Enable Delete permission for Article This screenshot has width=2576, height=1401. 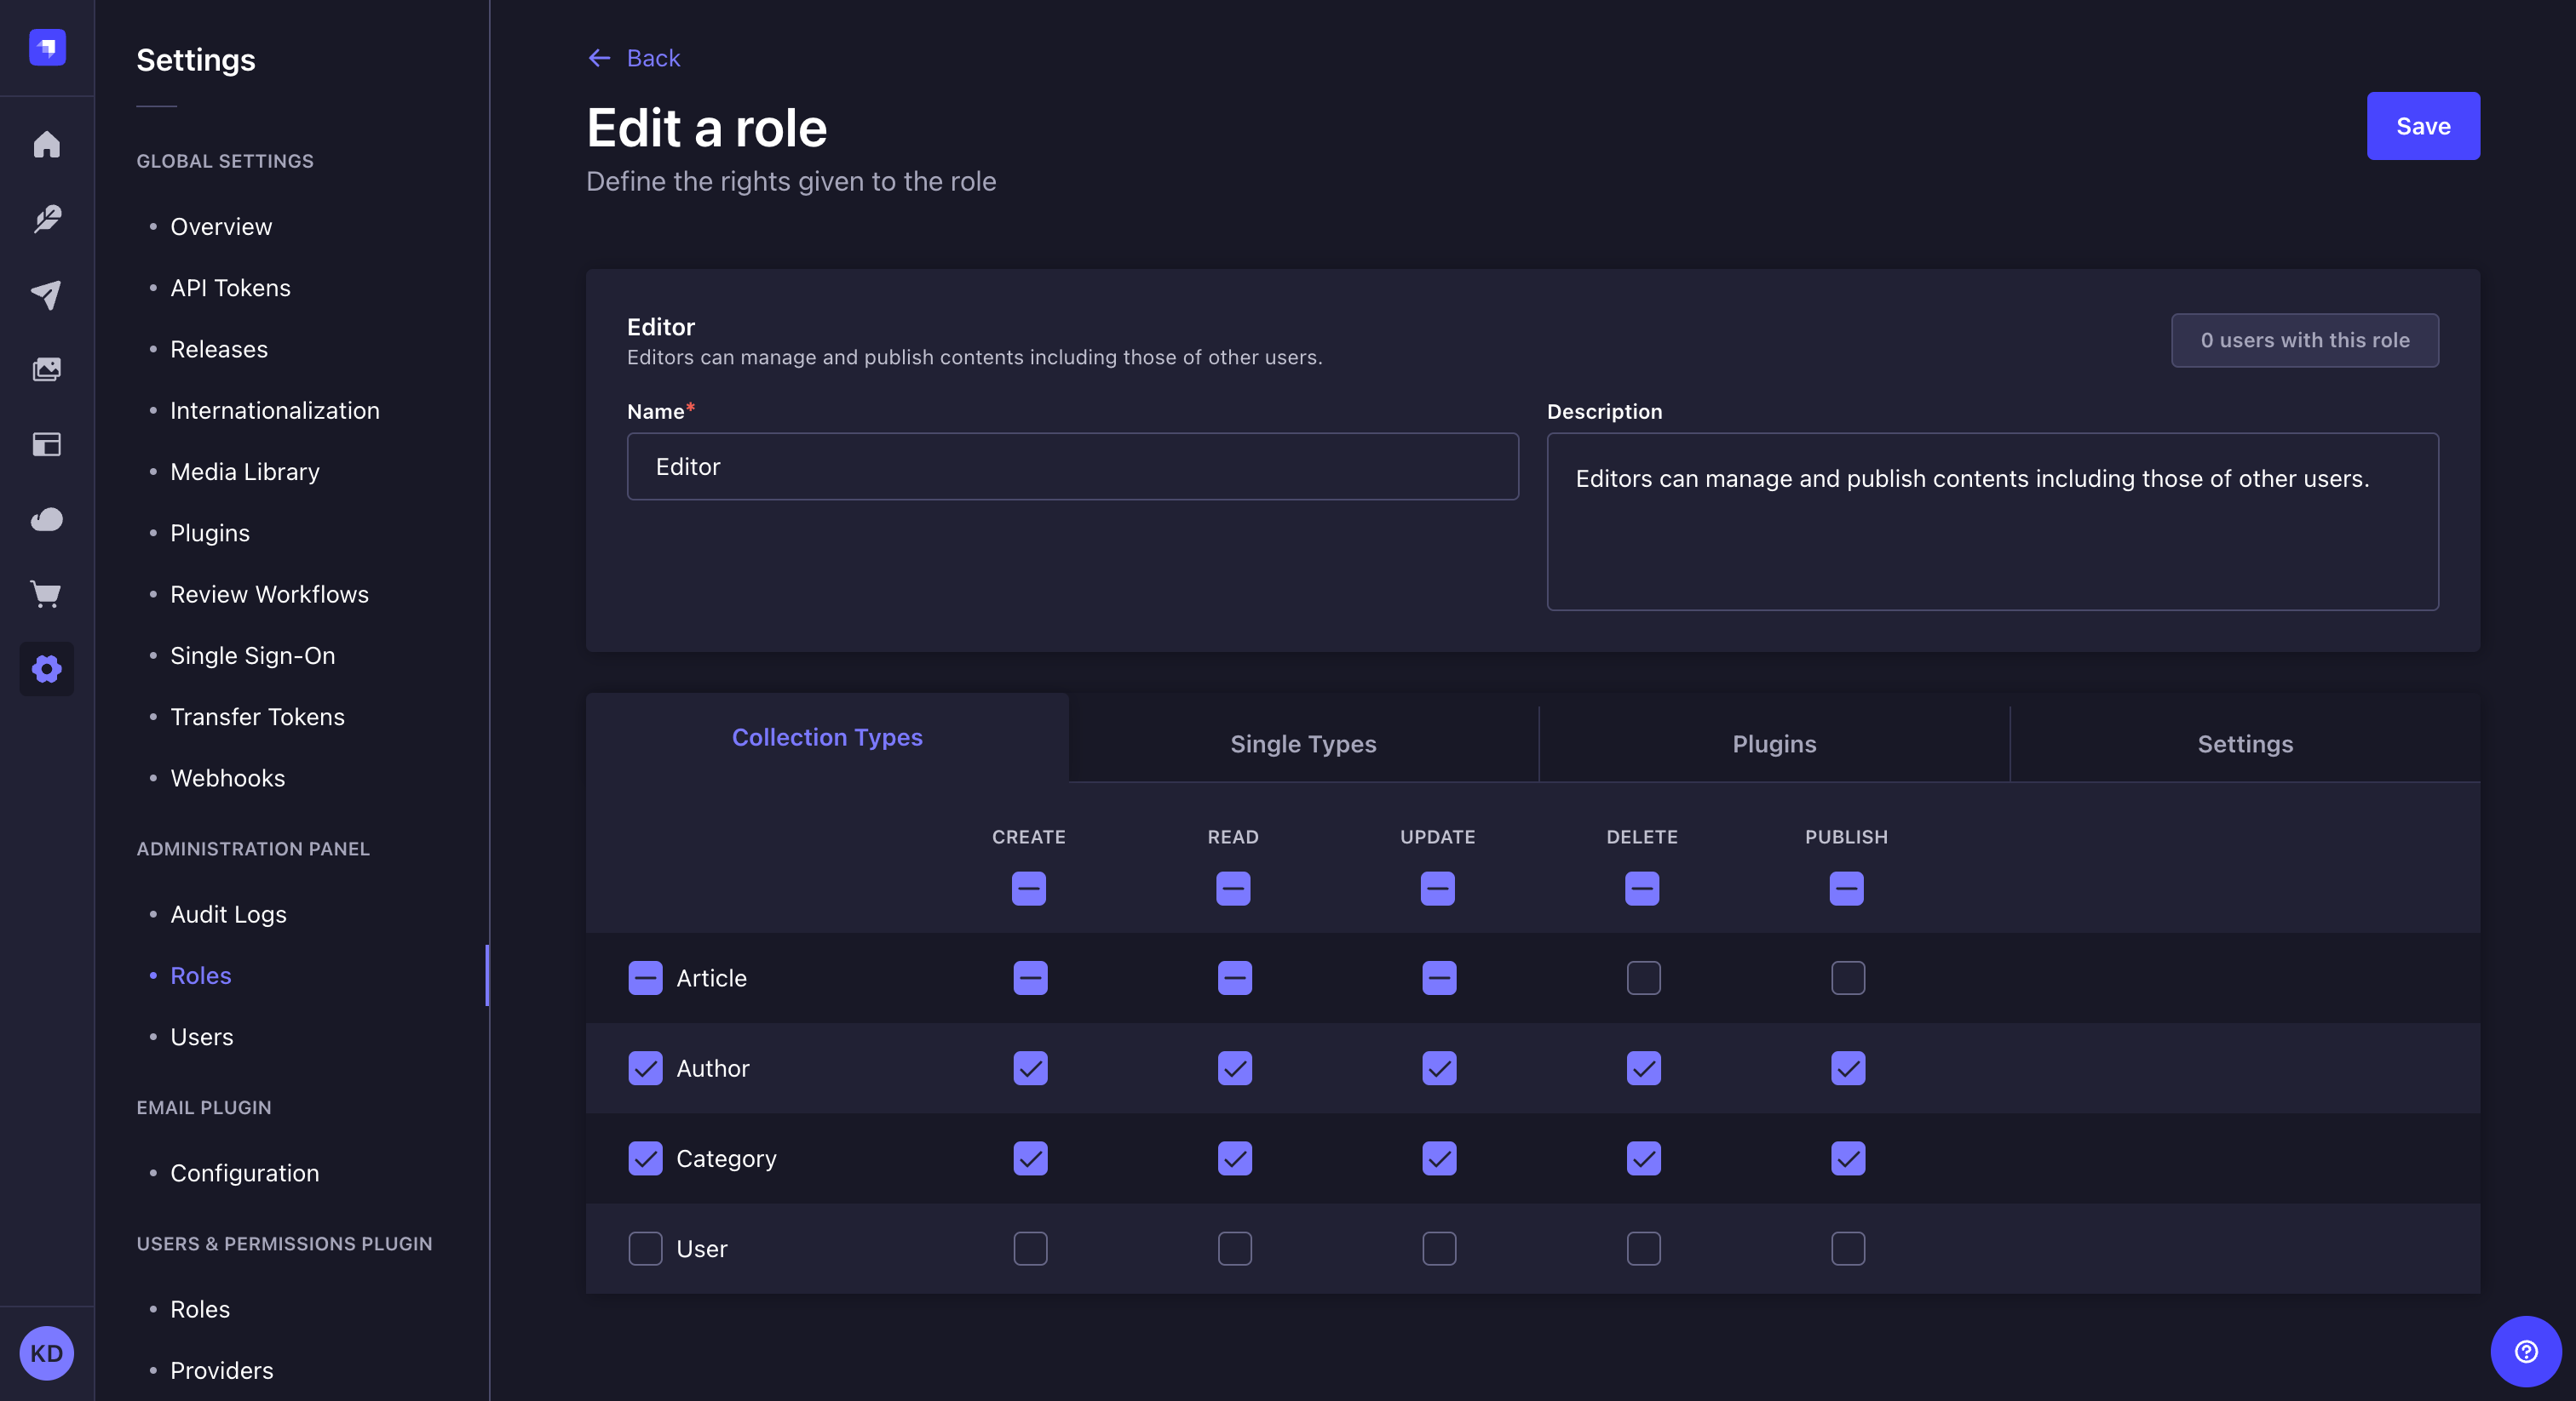click(1643, 978)
